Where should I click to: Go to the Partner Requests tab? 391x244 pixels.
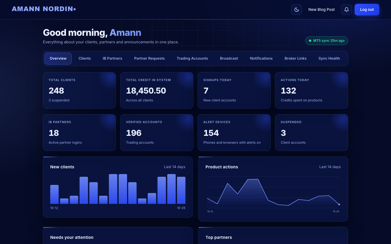click(149, 59)
